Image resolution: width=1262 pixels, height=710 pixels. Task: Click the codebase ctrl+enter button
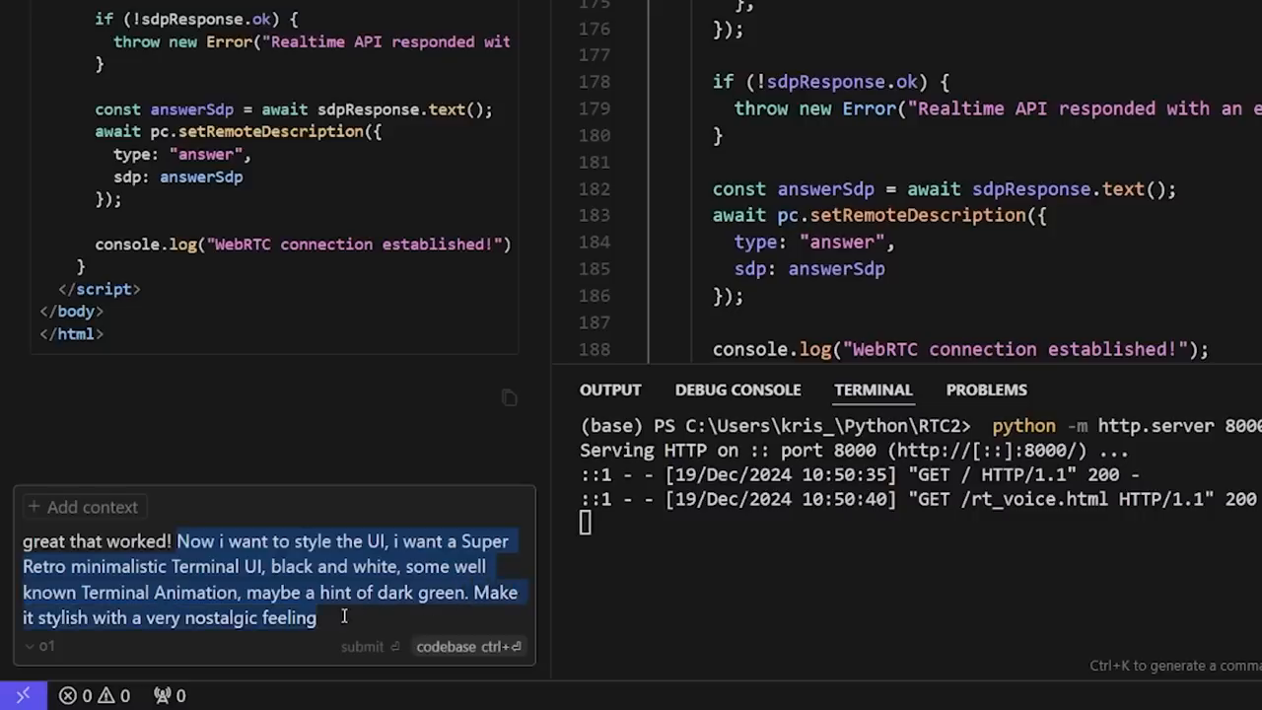pyautogui.click(x=468, y=647)
